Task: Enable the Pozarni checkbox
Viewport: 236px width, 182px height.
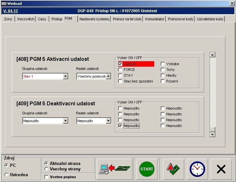Action: (x=163, y=81)
